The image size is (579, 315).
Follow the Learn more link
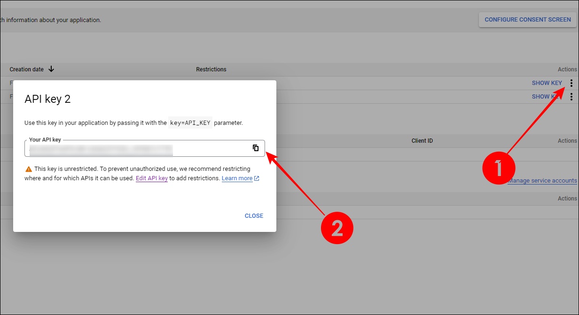tap(237, 178)
